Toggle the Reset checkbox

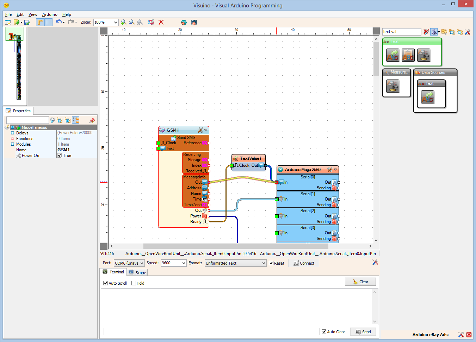click(x=271, y=263)
